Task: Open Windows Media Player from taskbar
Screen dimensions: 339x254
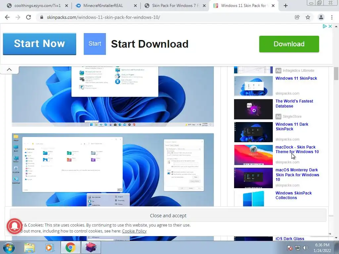Action: [49, 247]
